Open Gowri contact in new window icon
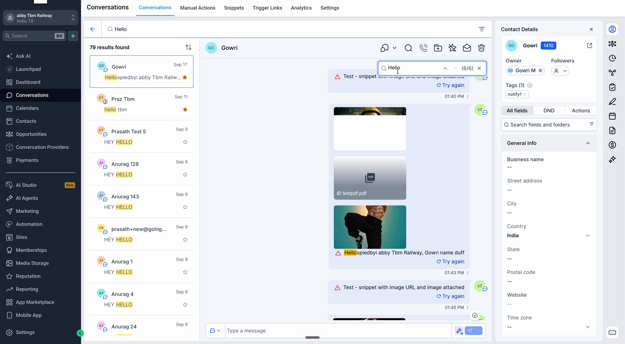The image size is (625, 344). [x=589, y=46]
